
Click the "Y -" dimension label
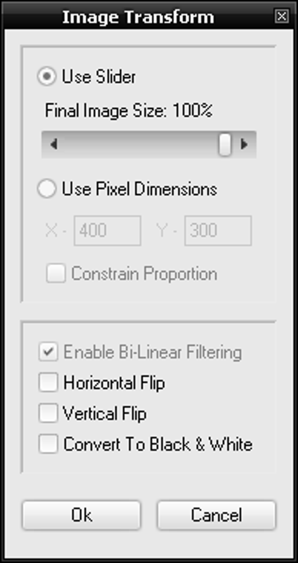click(166, 231)
